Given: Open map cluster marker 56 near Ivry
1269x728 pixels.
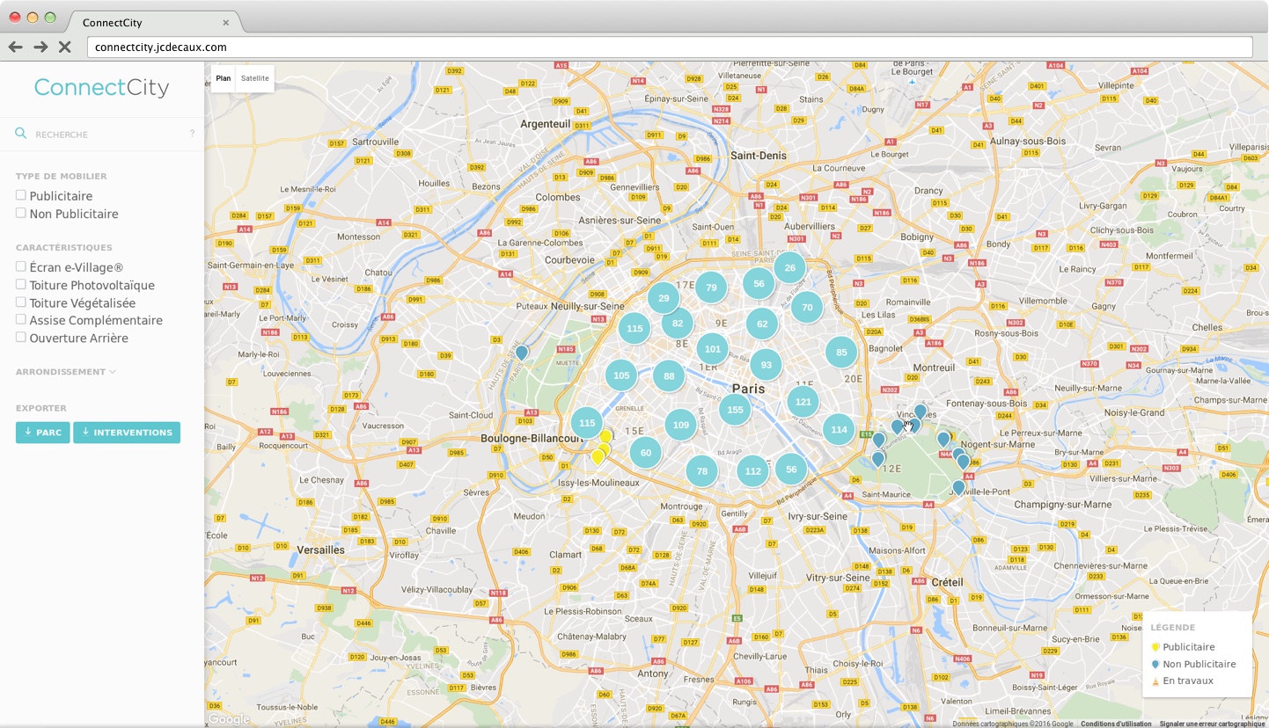Looking at the screenshot, I should point(791,469).
